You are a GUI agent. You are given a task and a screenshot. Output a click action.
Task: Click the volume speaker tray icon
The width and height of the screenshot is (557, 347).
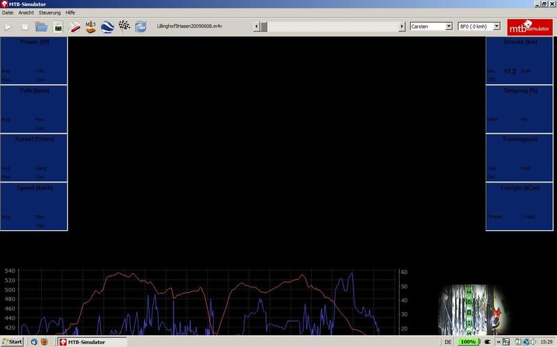click(x=533, y=341)
